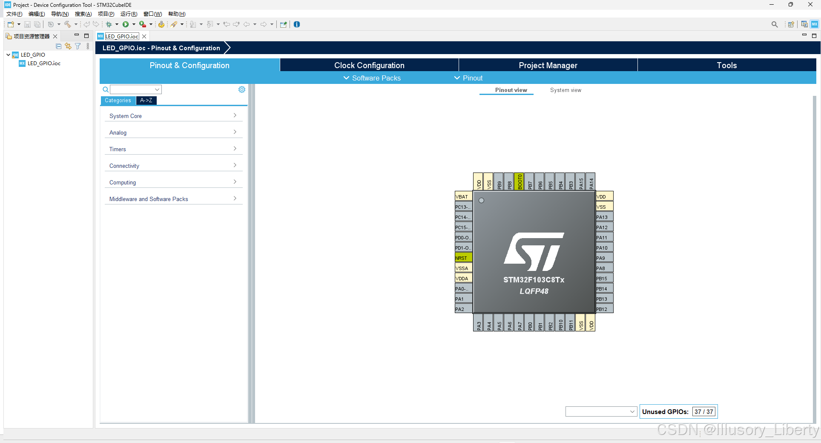The image size is (821, 443).
Task: Click the Unused GPIOs 37 / 37 counter
Action: (704, 411)
